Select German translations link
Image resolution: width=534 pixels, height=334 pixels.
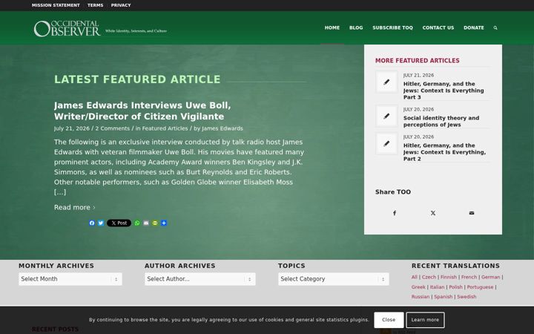(x=490, y=277)
